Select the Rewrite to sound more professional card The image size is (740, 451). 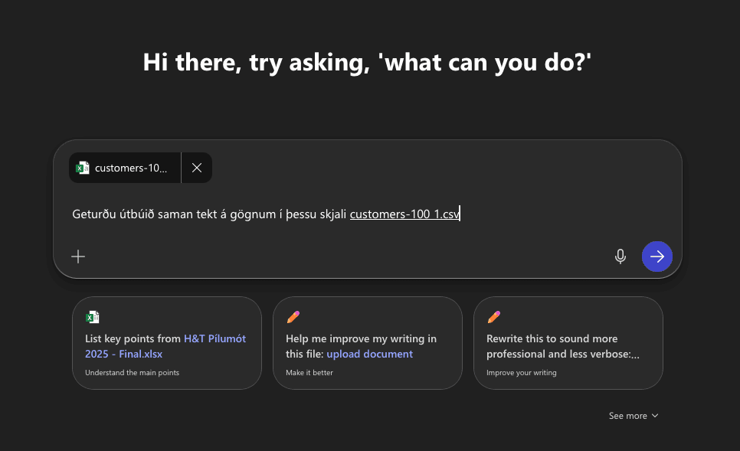click(568, 343)
